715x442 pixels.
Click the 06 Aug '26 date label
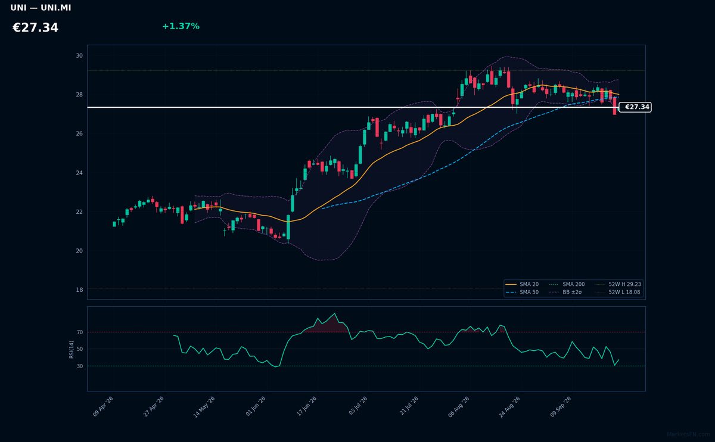(459, 407)
